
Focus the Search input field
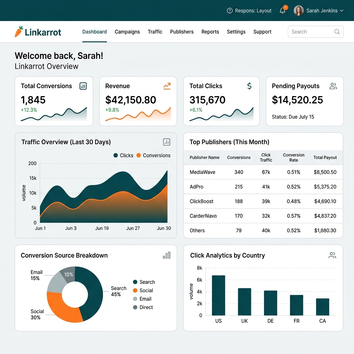[316, 31]
